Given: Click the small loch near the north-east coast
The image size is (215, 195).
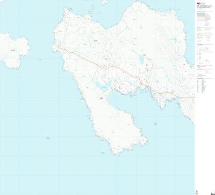Looking at the screenshot, I should pos(175,40).
